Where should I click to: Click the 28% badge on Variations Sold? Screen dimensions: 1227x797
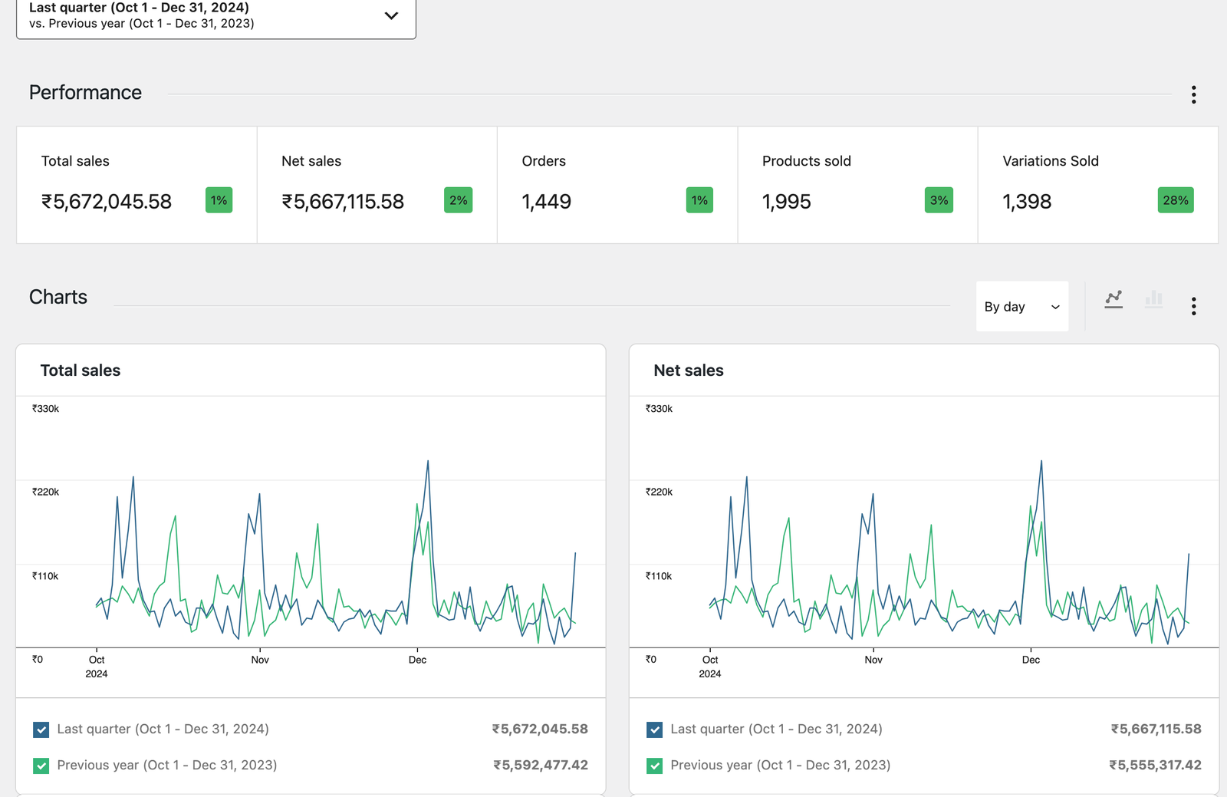point(1176,200)
